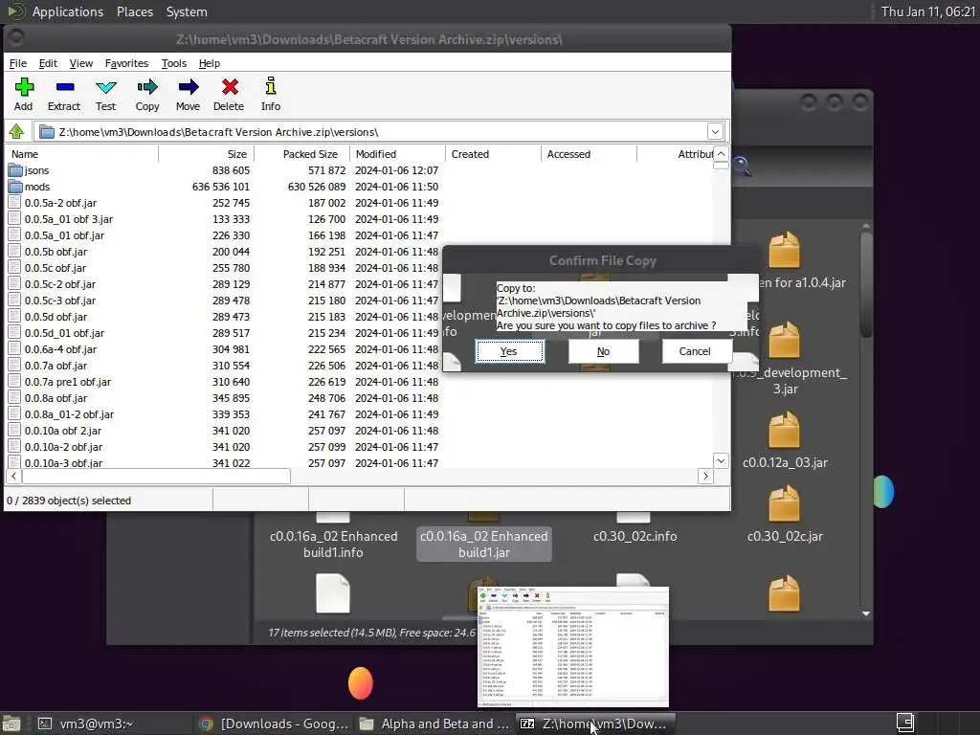
Task: Cancel the Confirm File Copy dialog
Action: [695, 351]
